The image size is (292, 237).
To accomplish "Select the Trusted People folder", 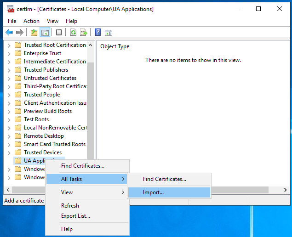I will point(42,95).
